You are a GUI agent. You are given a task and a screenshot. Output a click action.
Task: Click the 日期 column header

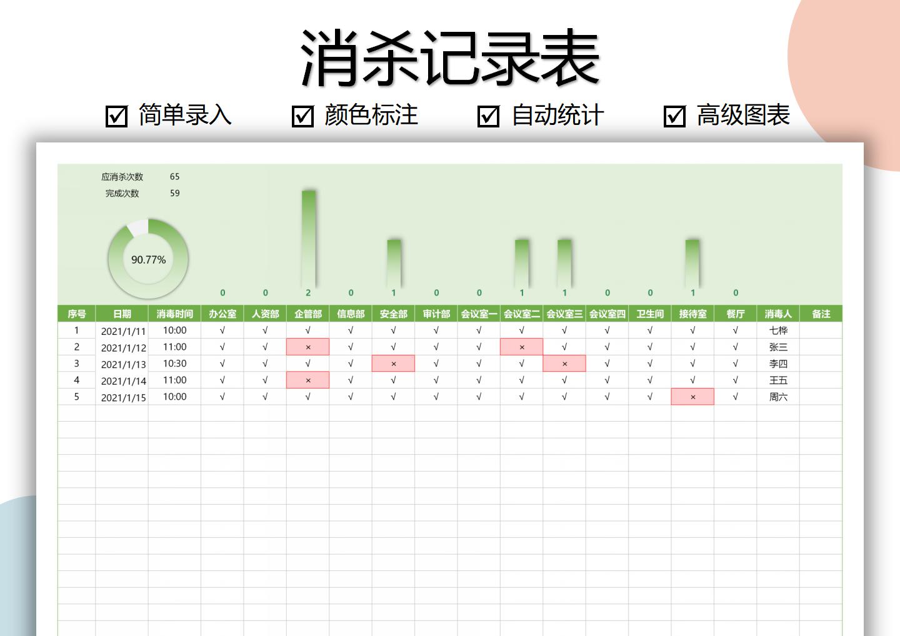tap(122, 313)
